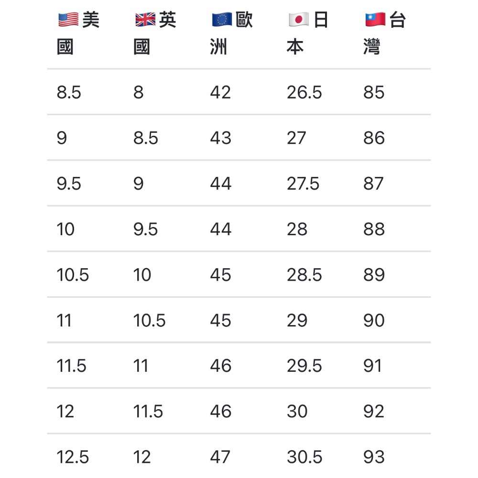Select the Europe size 47 cell
Image resolution: width=478 pixels, height=478 pixels.
point(220,457)
